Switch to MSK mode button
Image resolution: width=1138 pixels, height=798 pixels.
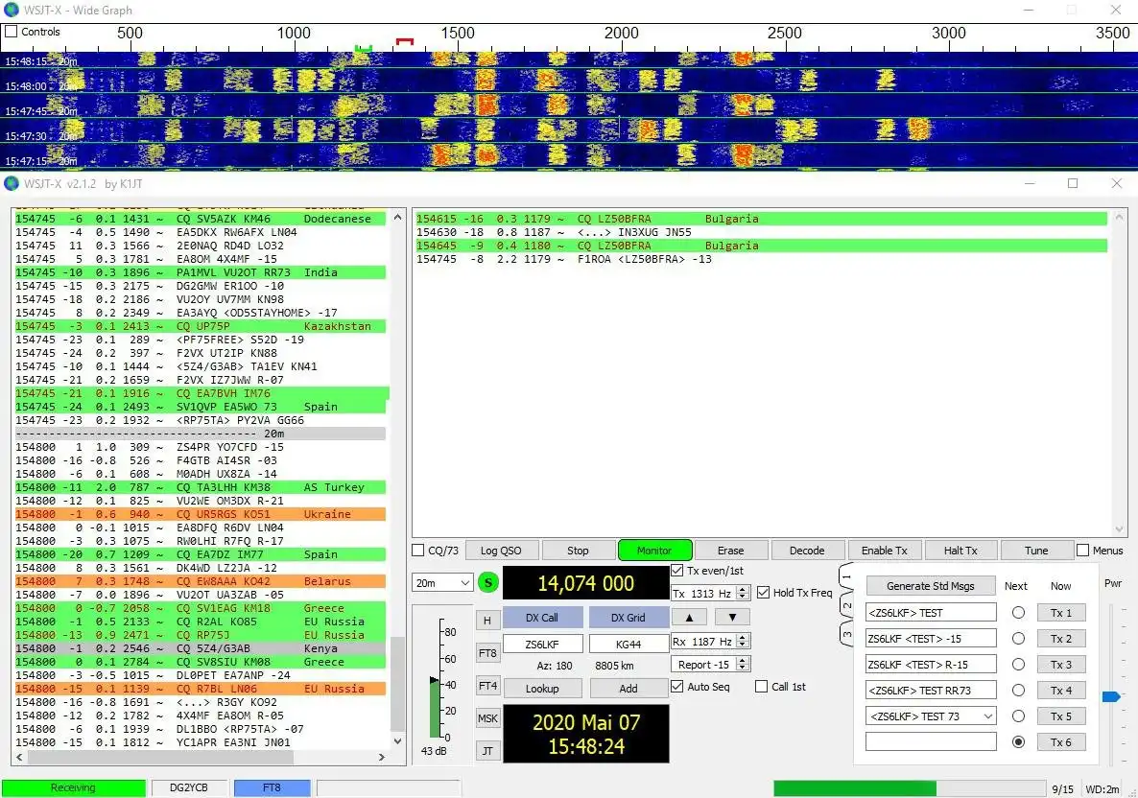coord(487,718)
